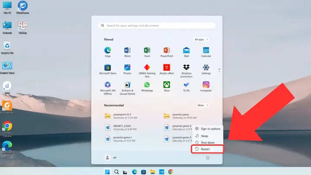Screen dimensions: 311x175
Task: Open Photos app
Action: click(127, 70)
